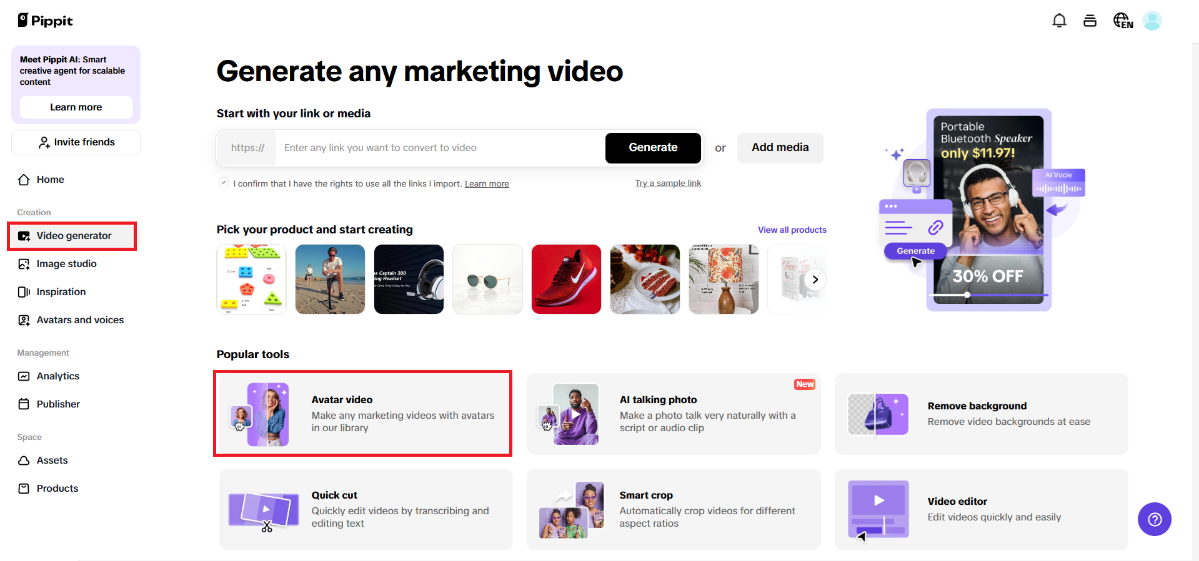Select the beach man product thumbnail
The image size is (1199, 561).
coord(330,279)
